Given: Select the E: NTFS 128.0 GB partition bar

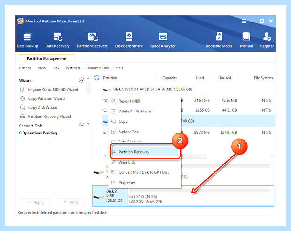Looking at the screenshot, I should (x=200, y=196).
